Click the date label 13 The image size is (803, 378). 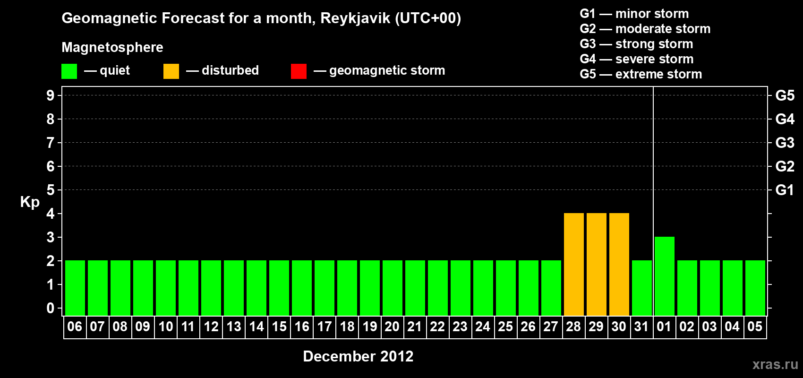[x=233, y=326]
